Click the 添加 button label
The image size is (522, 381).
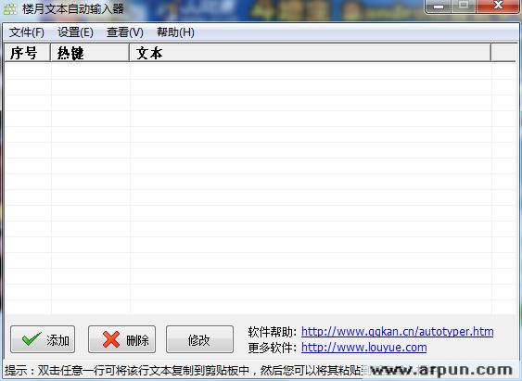click(x=57, y=340)
